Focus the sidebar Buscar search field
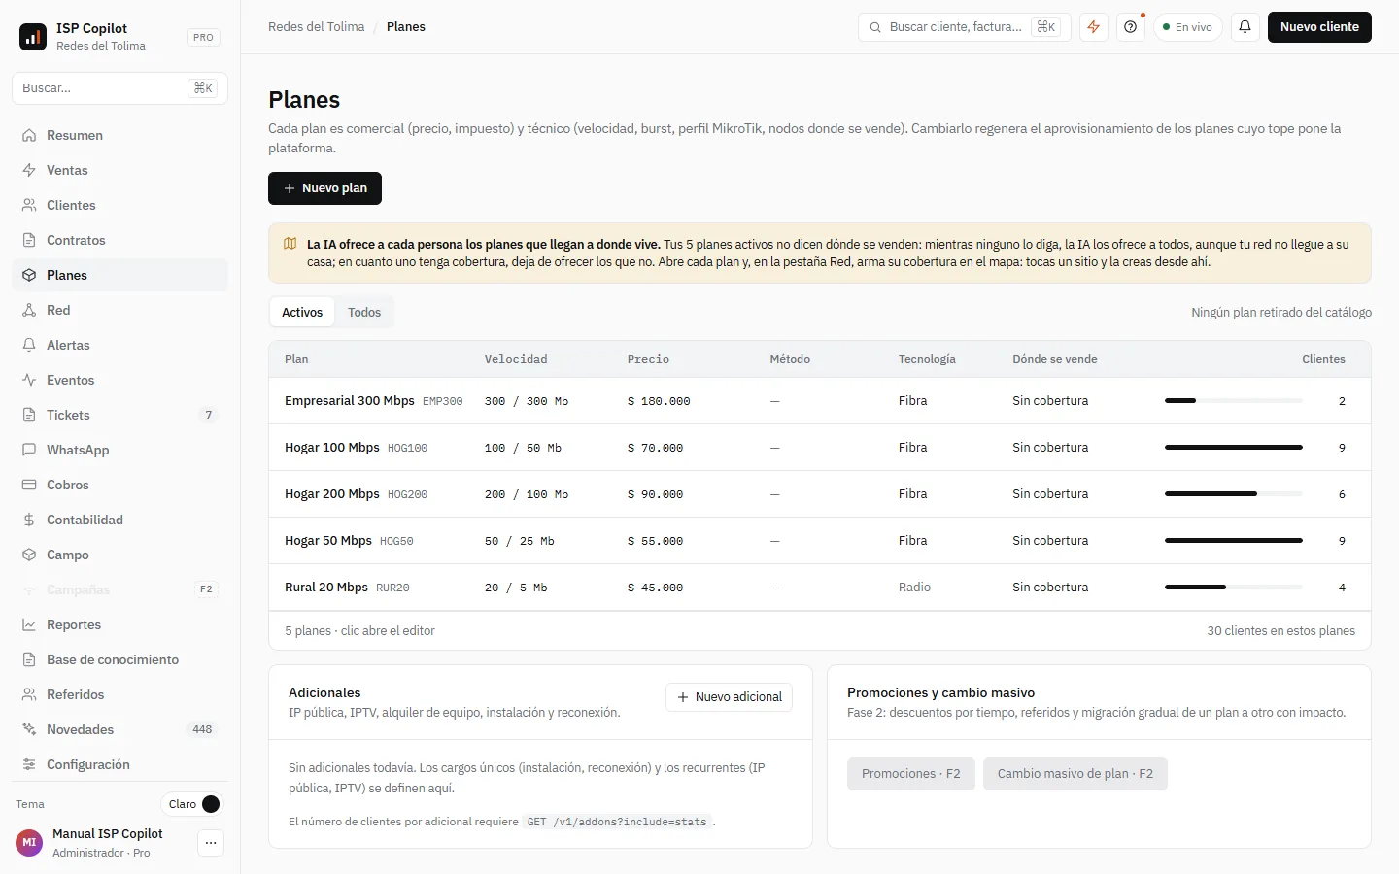The height and width of the screenshot is (874, 1399). pos(119,88)
